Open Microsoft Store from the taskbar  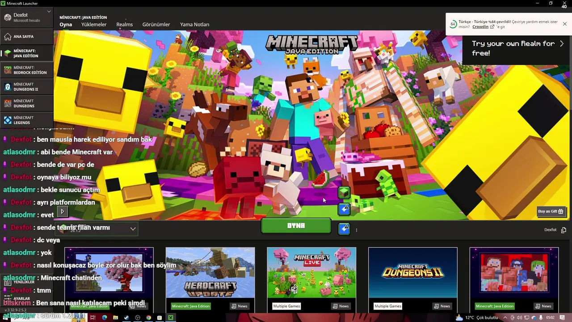(159, 318)
